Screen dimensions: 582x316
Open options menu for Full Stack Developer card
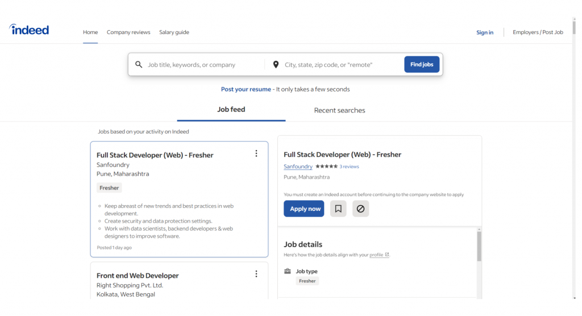(x=256, y=153)
